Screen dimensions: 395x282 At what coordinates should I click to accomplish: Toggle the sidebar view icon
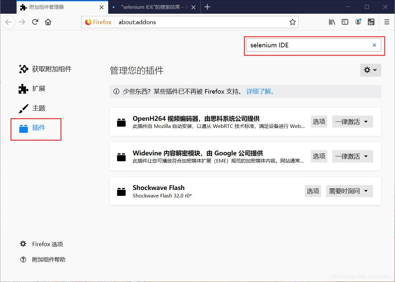tap(345, 22)
